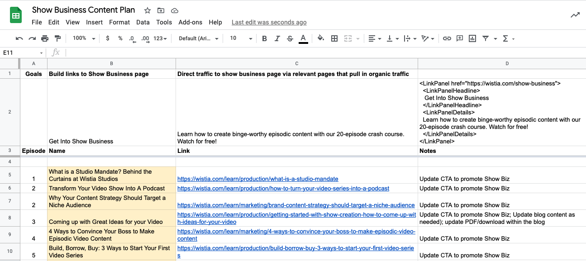This screenshot has height=261, width=586.
Task: Open filter views dropdown arrow
Action: click(x=495, y=39)
